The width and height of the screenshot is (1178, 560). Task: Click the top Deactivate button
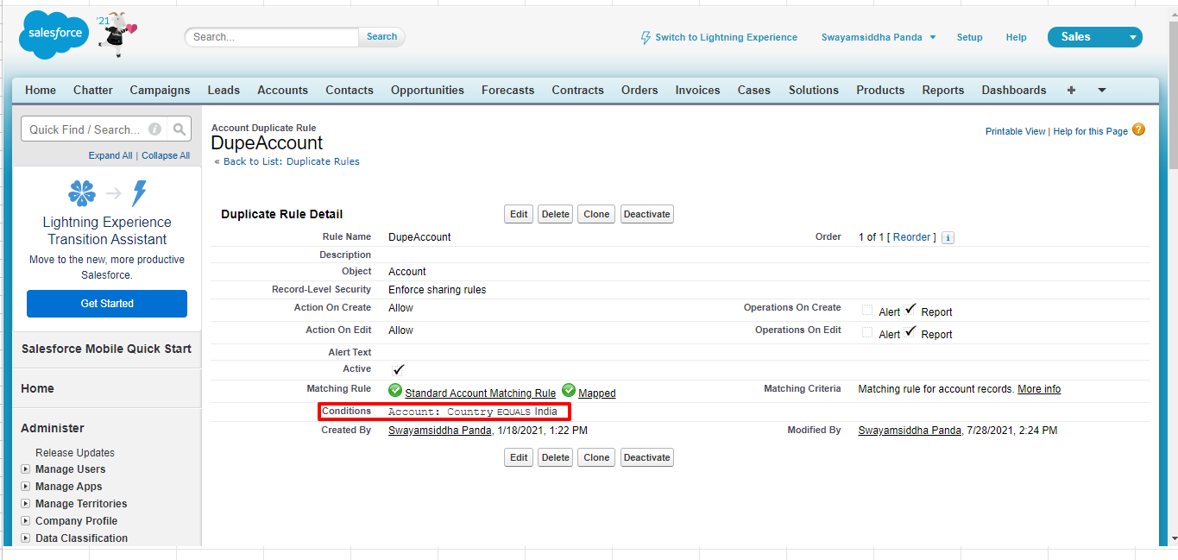pyautogui.click(x=646, y=214)
